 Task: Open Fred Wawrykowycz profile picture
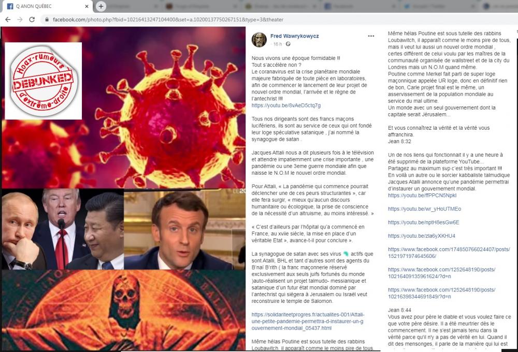click(259, 40)
